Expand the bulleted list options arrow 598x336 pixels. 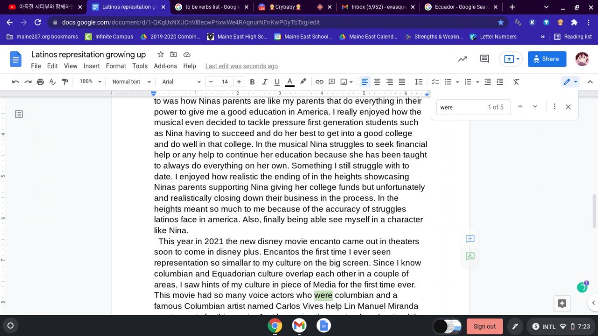[x=457, y=82]
